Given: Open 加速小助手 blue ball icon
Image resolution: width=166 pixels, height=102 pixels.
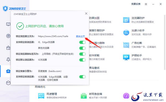Looking at the screenshot, I should 126,32.
